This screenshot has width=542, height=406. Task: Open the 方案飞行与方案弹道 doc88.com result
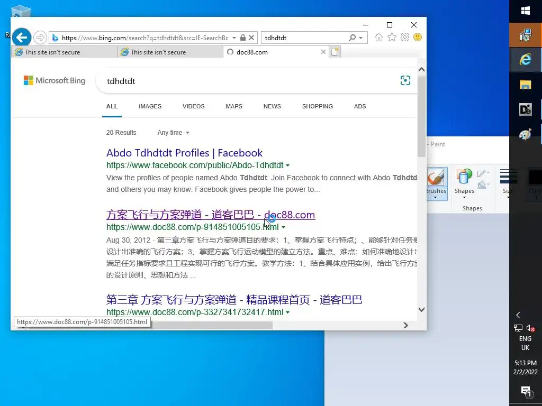pyautogui.click(x=211, y=215)
